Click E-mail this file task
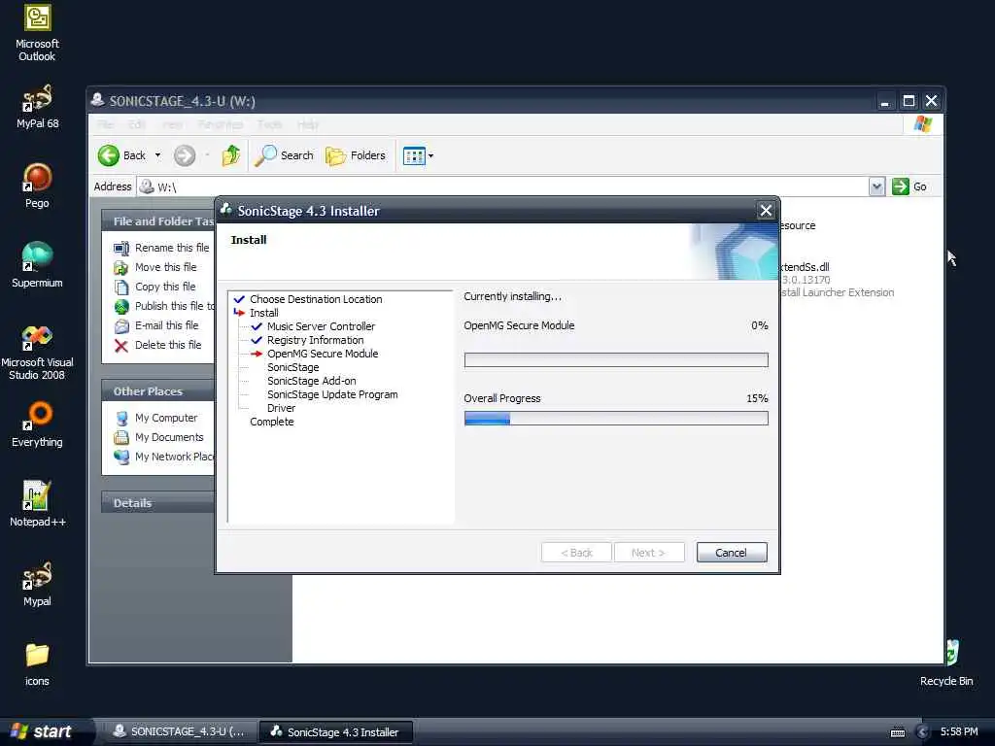The height and width of the screenshot is (746, 995). point(156,325)
